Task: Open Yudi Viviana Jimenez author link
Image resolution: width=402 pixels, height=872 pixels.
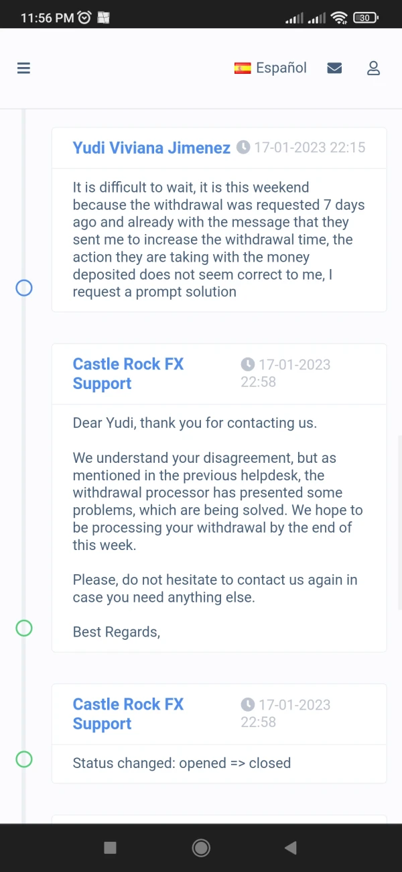Action: (151, 148)
